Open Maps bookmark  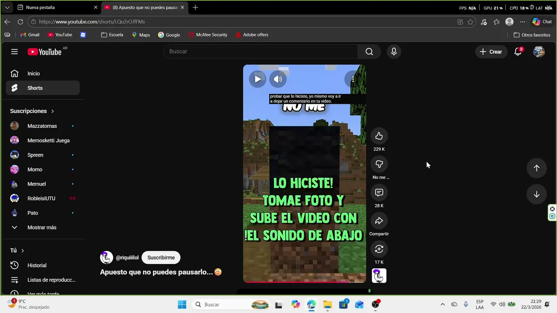[141, 35]
